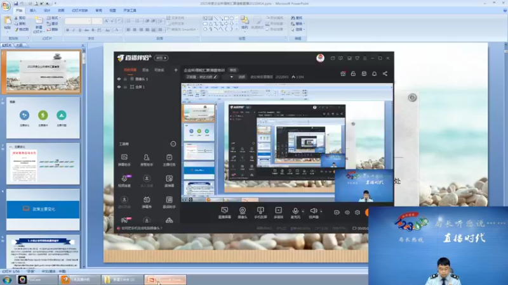Image resolution: width=508 pixels, height=285 pixels.
Task: Open the font size combo box
Action: pyautogui.click(x=97, y=21)
